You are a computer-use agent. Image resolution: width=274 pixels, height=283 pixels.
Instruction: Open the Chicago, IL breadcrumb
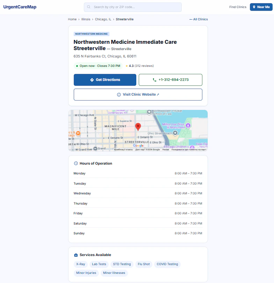[x=103, y=19]
